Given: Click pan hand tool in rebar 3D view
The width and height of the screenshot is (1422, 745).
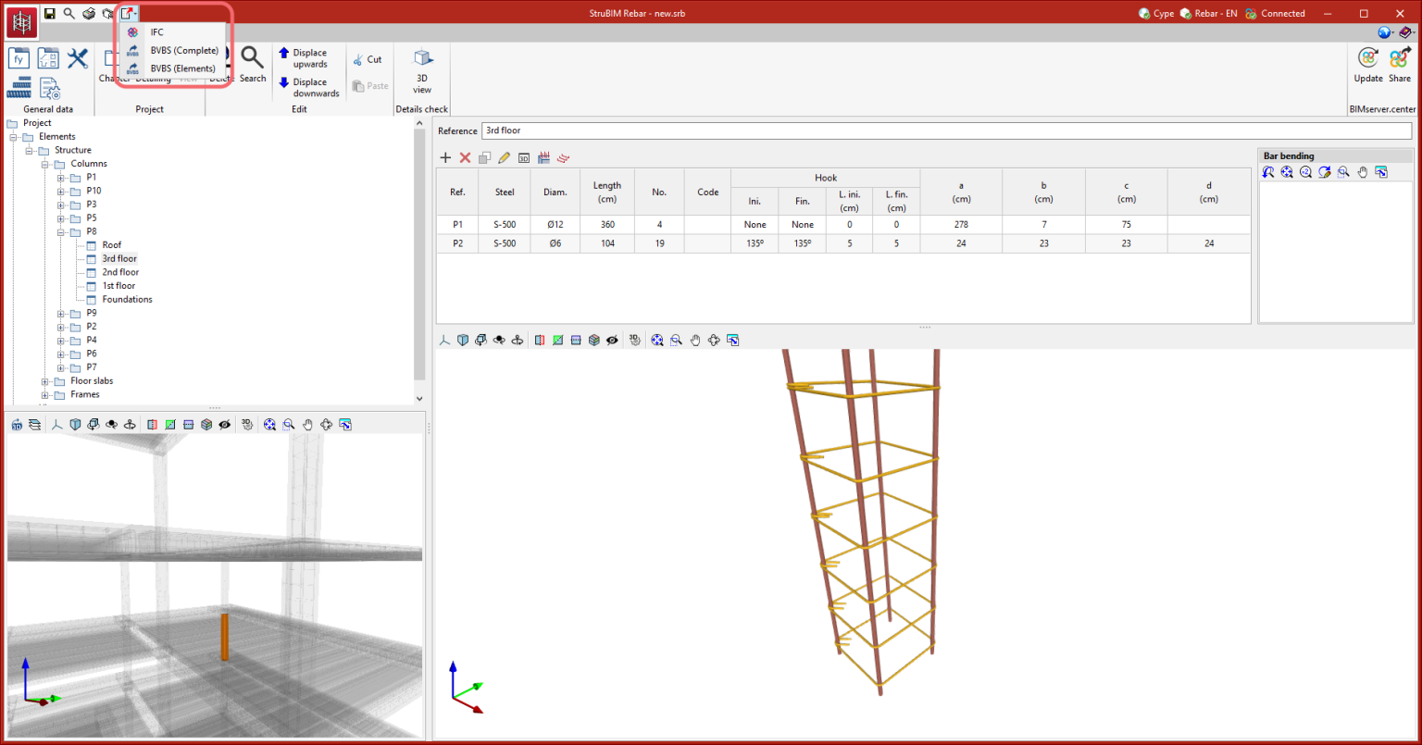Looking at the screenshot, I should click(x=695, y=341).
